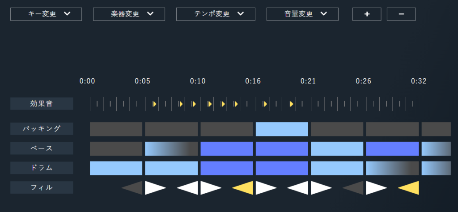Image resolution: width=458 pixels, height=212 pixels.
Task: Select the バッキング track label
Action: point(42,129)
